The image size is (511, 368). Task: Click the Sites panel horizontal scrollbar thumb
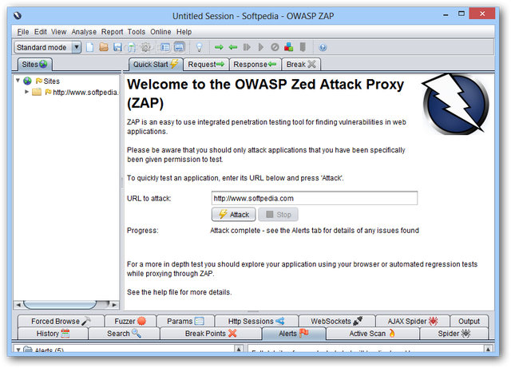tap(61, 305)
